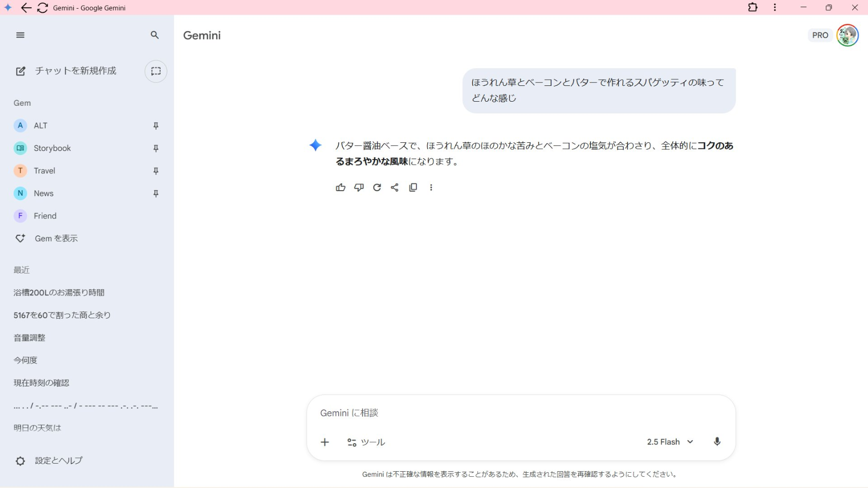This screenshot has height=488, width=868.
Task: Copy the response using copy icon
Action: pos(413,188)
